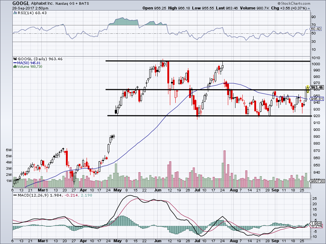Click the volume bars icon in the legend

15,67
